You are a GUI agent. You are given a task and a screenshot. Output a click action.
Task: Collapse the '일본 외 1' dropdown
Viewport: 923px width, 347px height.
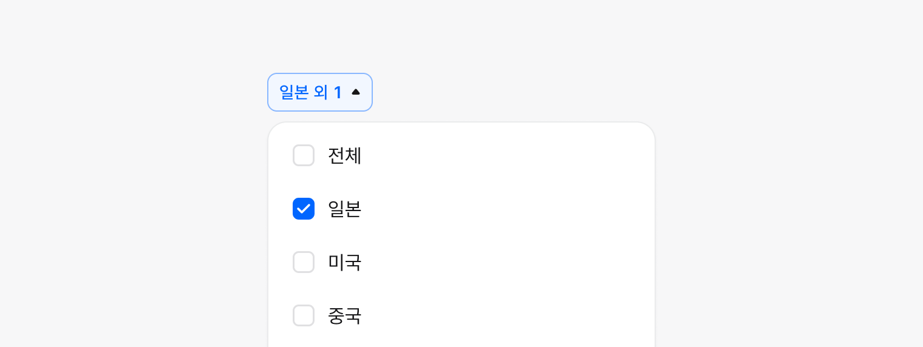point(319,92)
